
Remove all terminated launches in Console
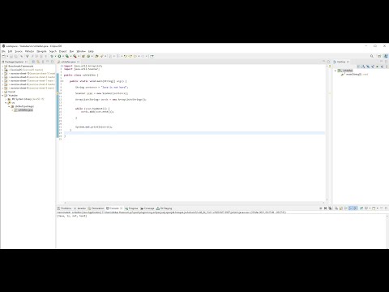coord(330,208)
